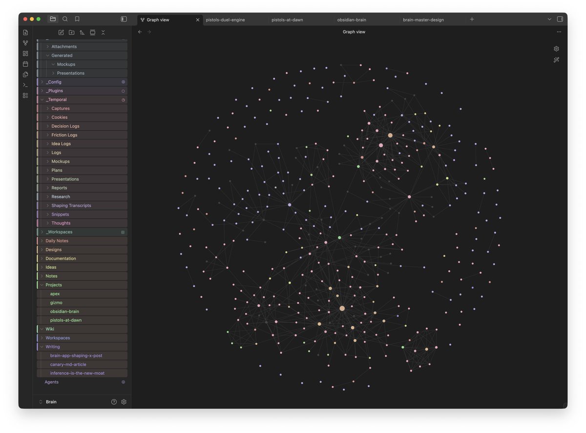Expand the _Plugins folder
The image size is (586, 433).
tap(82, 91)
